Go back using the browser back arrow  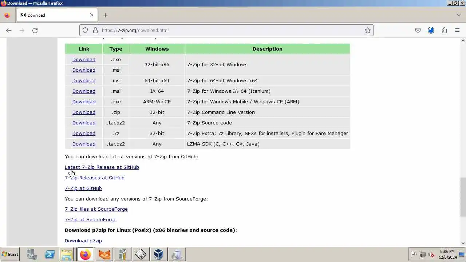[x=9, y=31]
